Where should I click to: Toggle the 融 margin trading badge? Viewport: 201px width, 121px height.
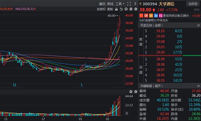[156, 16]
